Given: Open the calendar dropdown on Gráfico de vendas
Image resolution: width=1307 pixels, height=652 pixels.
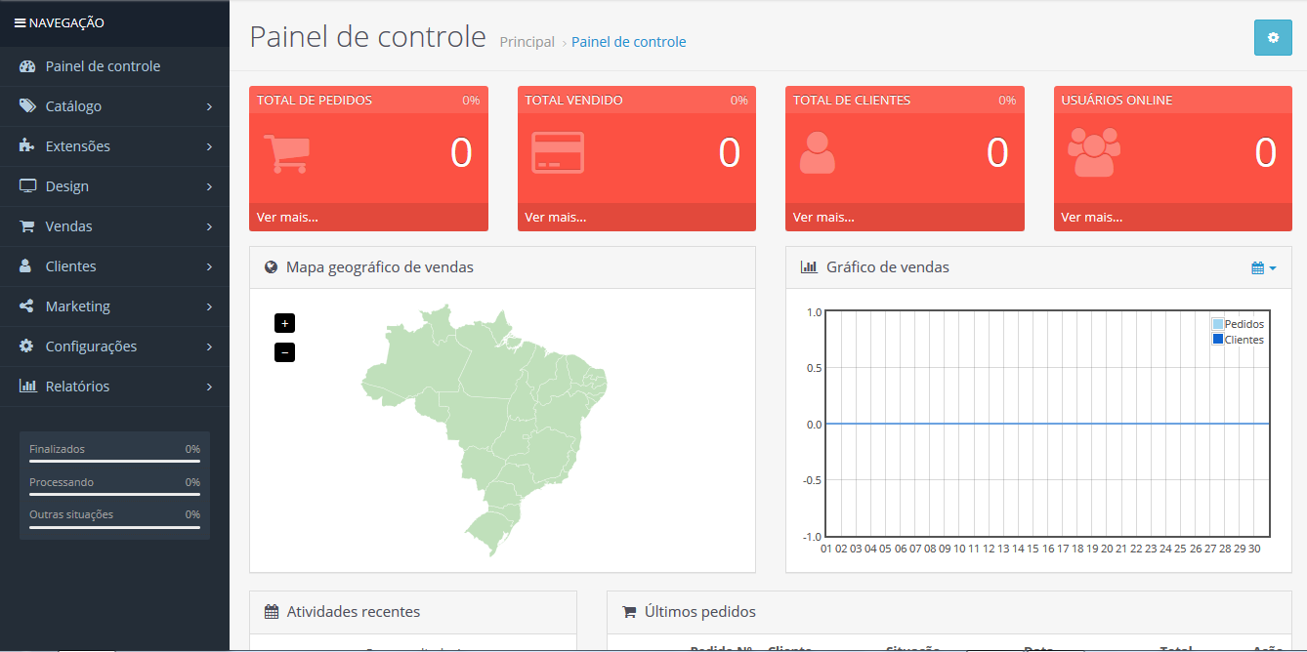Looking at the screenshot, I should [1263, 266].
